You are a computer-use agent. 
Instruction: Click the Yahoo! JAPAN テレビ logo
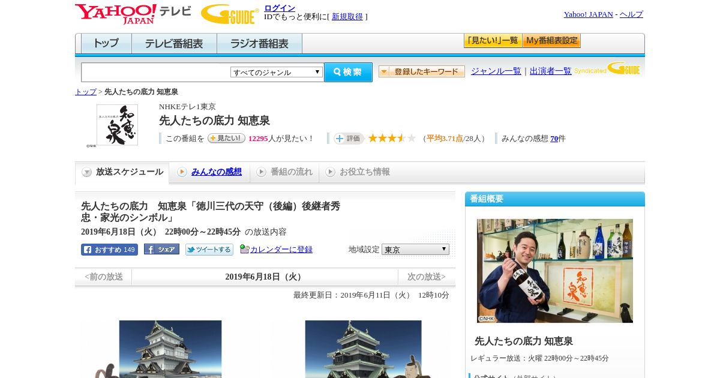click(x=133, y=13)
